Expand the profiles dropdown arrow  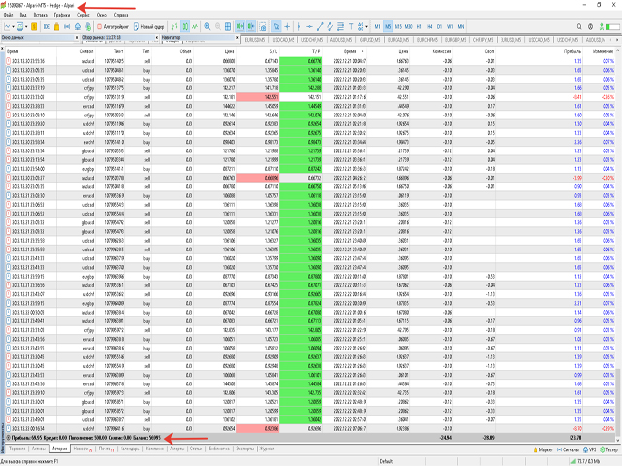pos(26,27)
